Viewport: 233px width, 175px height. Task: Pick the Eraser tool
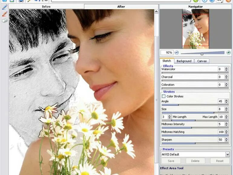(5, 21)
